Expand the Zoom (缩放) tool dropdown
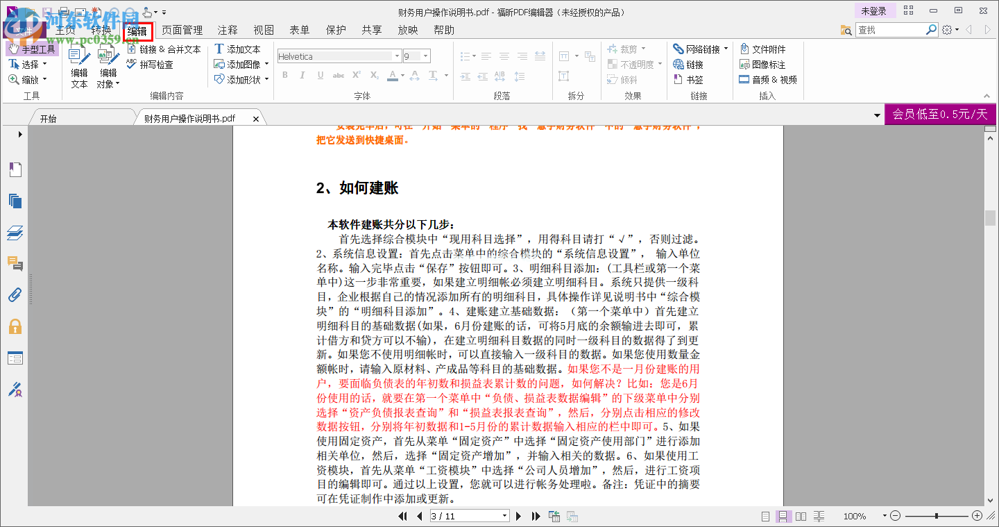 [45, 80]
